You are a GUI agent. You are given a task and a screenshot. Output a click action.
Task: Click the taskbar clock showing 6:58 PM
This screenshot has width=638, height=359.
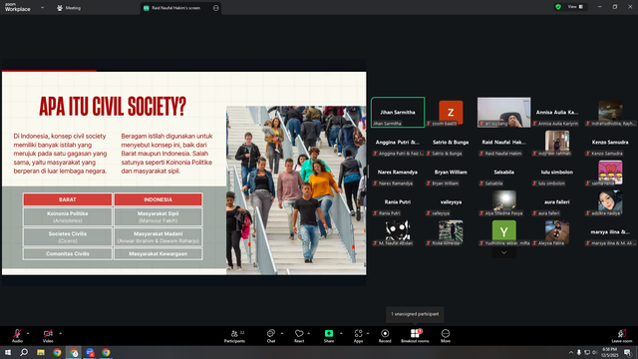[x=609, y=352]
